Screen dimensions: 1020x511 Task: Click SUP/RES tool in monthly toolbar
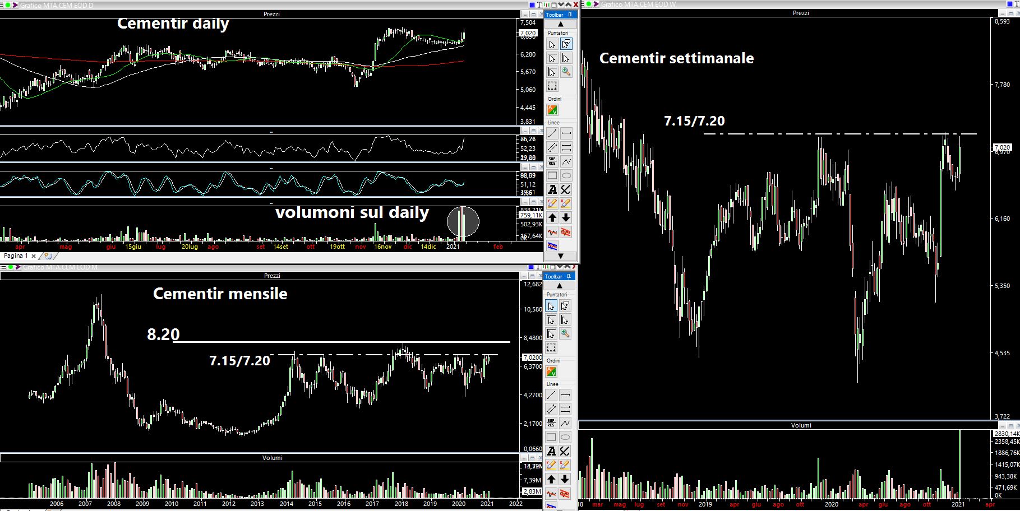click(x=551, y=423)
